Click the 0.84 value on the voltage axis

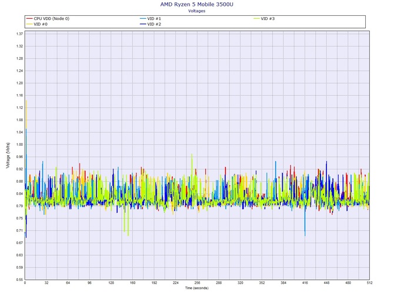click(19, 194)
